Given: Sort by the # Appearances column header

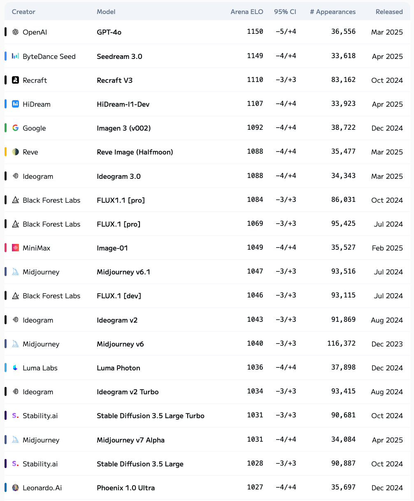Looking at the screenshot, I should [x=333, y=12].
